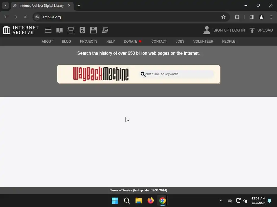Click the magnifying glass in Wayback search
The image size is (277, 207).
point(143,74)
